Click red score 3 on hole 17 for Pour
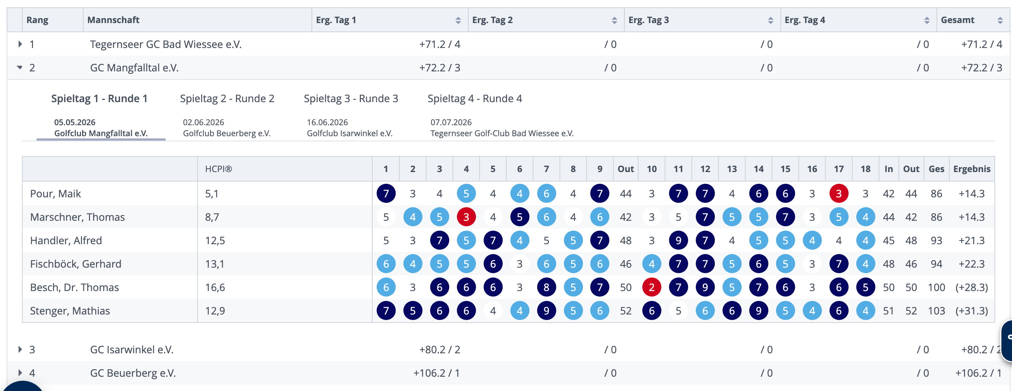 838,194
